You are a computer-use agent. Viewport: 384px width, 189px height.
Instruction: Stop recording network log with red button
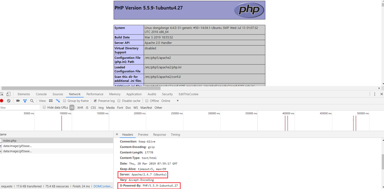(1, 101)
